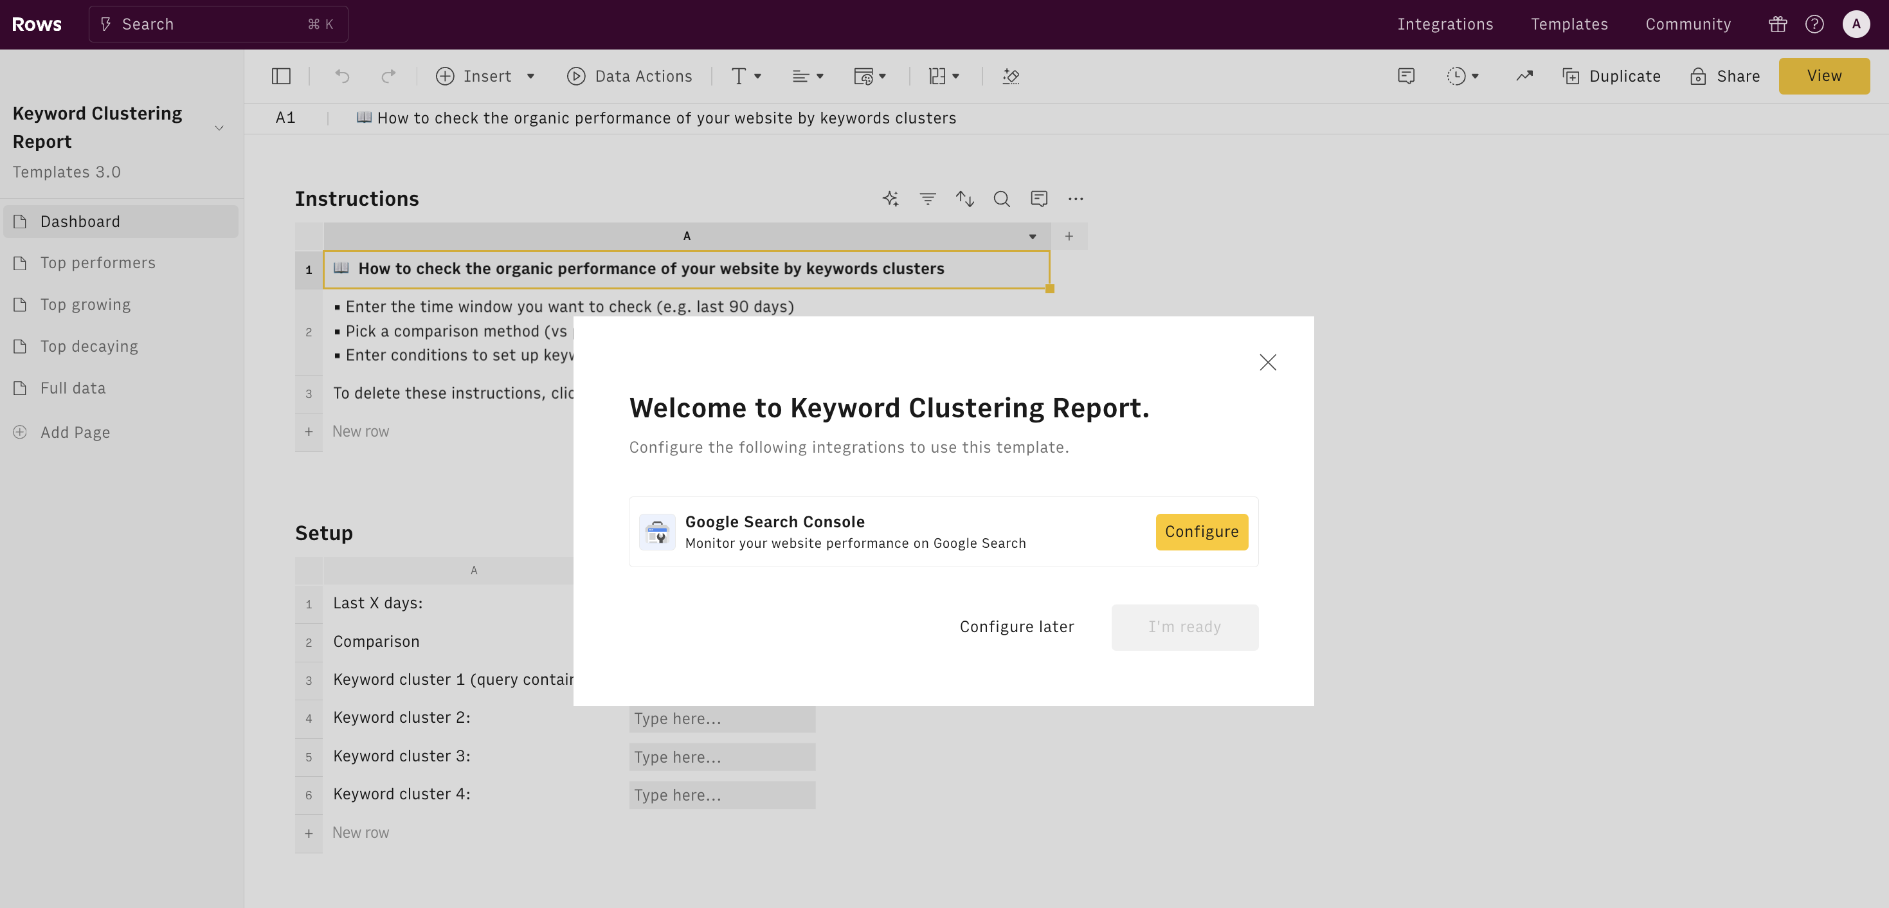Switch to View mode
This screenshot has width=1889, height=908.
point(1823,77)
